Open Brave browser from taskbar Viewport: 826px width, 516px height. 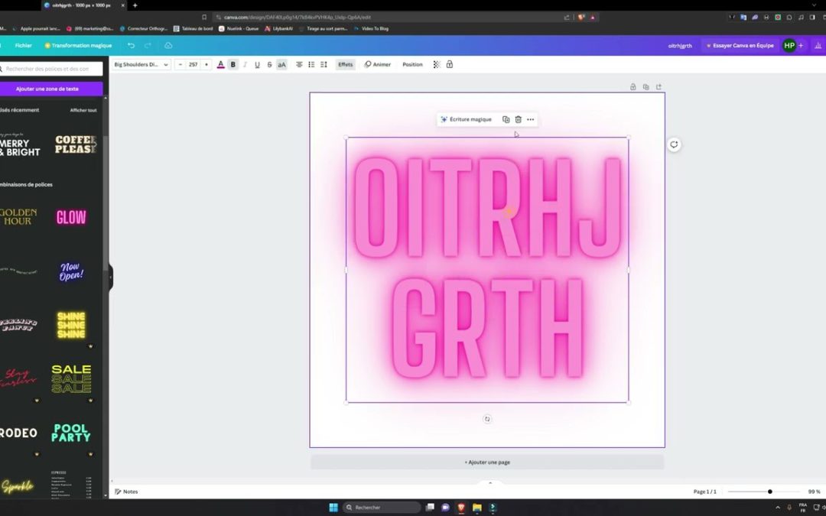click(461, 508)
